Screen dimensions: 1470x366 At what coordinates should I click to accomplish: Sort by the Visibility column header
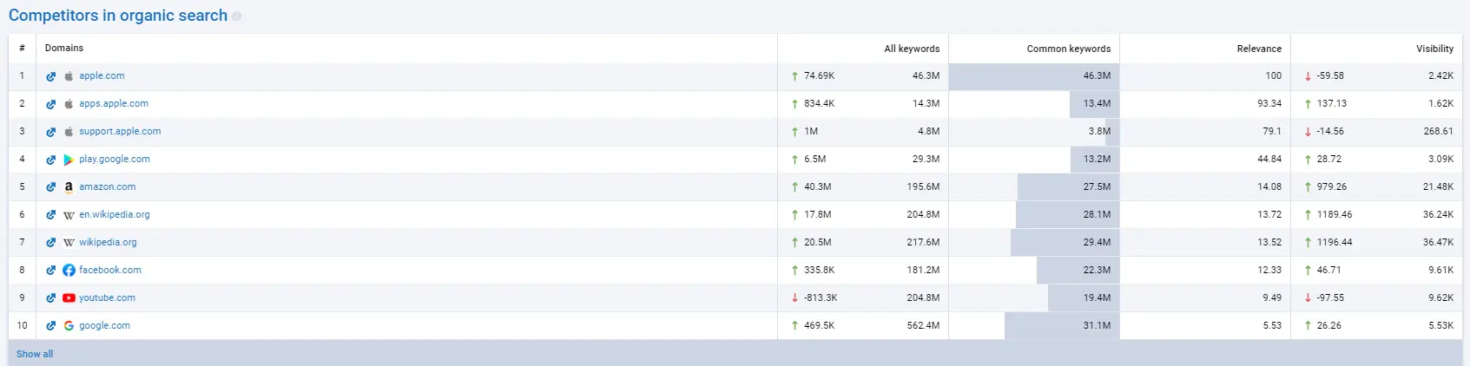coord(1434,49)
